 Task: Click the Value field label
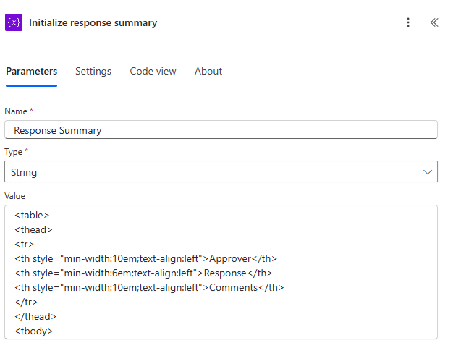click(15, 196)
